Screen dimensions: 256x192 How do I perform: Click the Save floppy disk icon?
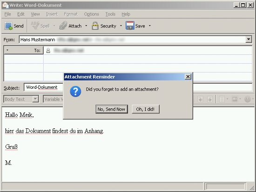[130, 26]
